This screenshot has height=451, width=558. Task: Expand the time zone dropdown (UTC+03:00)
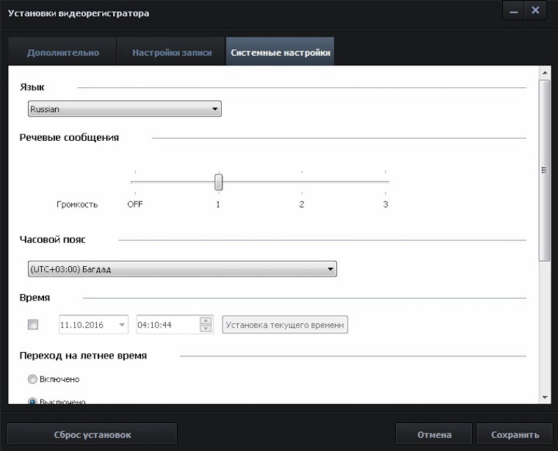(182, 269)
